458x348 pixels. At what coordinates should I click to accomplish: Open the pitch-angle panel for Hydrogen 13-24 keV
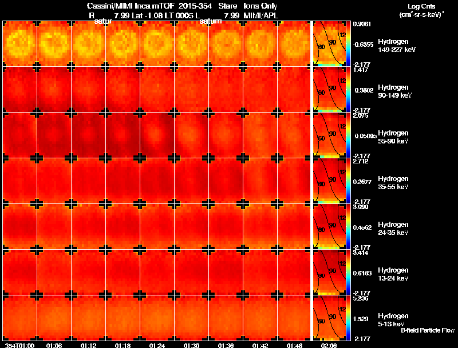330,272
